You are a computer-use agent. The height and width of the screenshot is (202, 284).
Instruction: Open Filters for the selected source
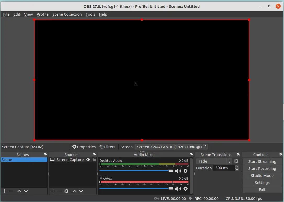coord(107,147)
